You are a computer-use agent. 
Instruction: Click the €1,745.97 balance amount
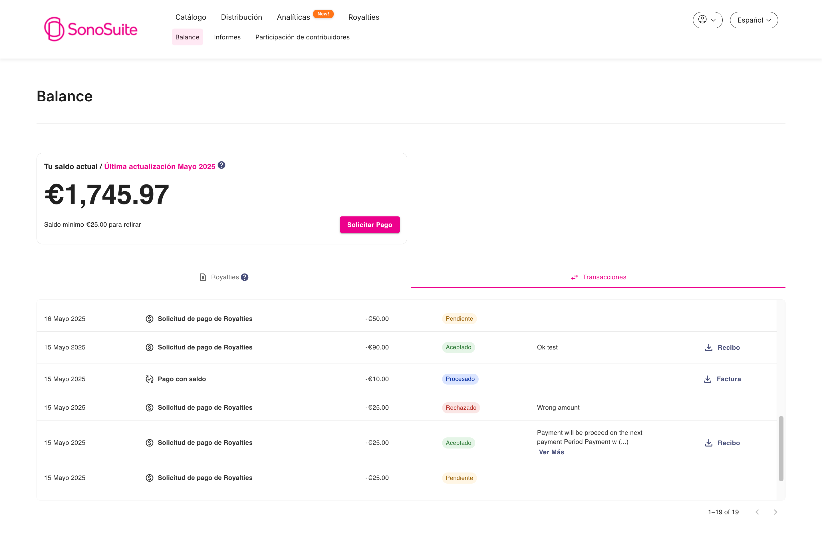pyautogui.click(x=106, y=194)
